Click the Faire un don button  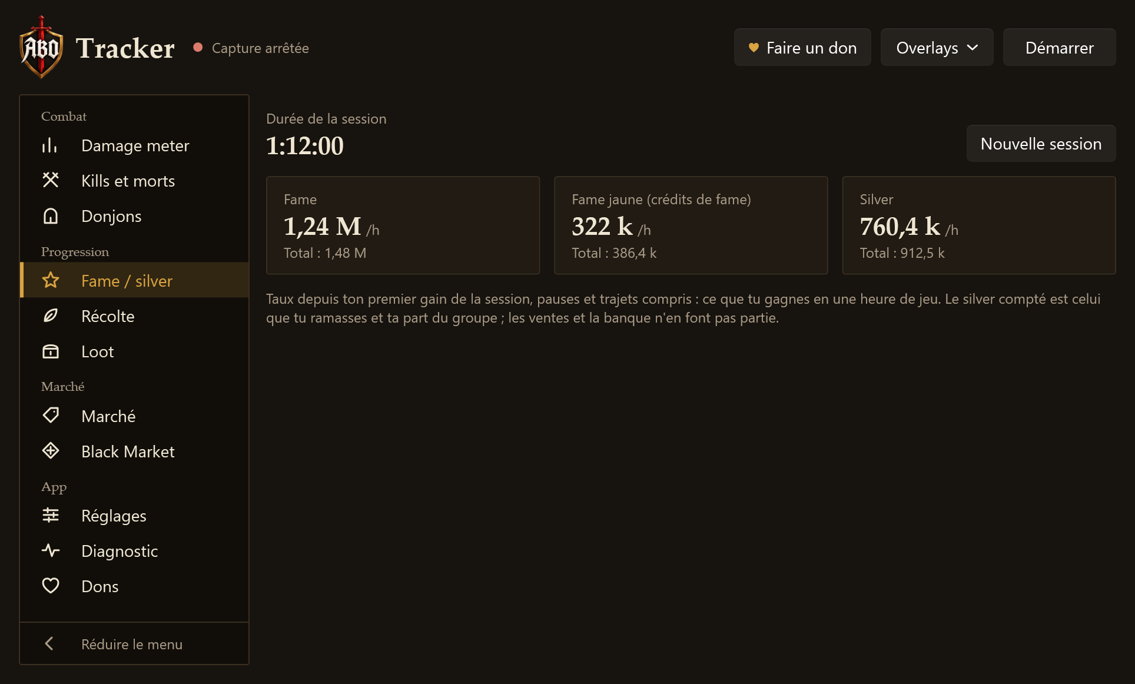pos(802,47)
